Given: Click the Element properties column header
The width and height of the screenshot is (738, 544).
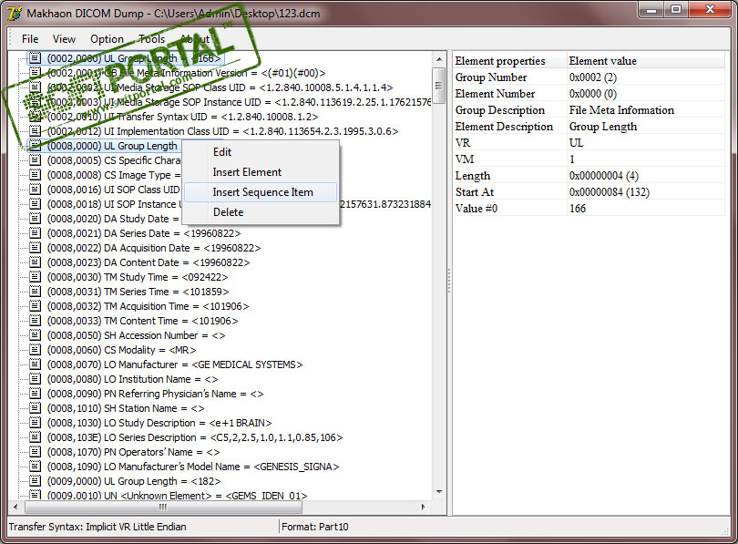Looking at the screenshot, I should (x=509, y=61).
